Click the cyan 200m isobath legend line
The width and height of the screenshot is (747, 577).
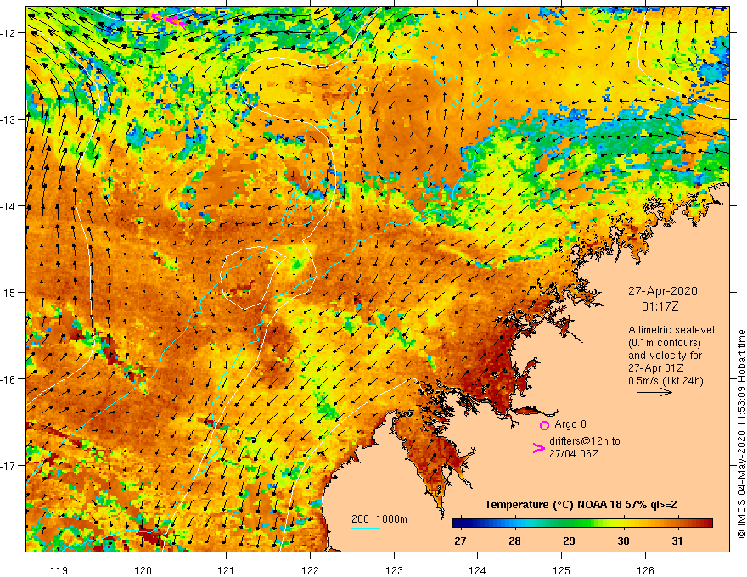366,528
